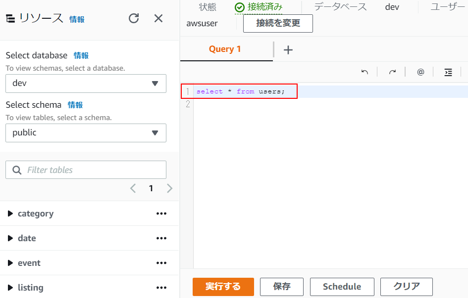Save the query with 保存
Image resolution: width=468 pixels, height=298 pixels.
[281, 287]
